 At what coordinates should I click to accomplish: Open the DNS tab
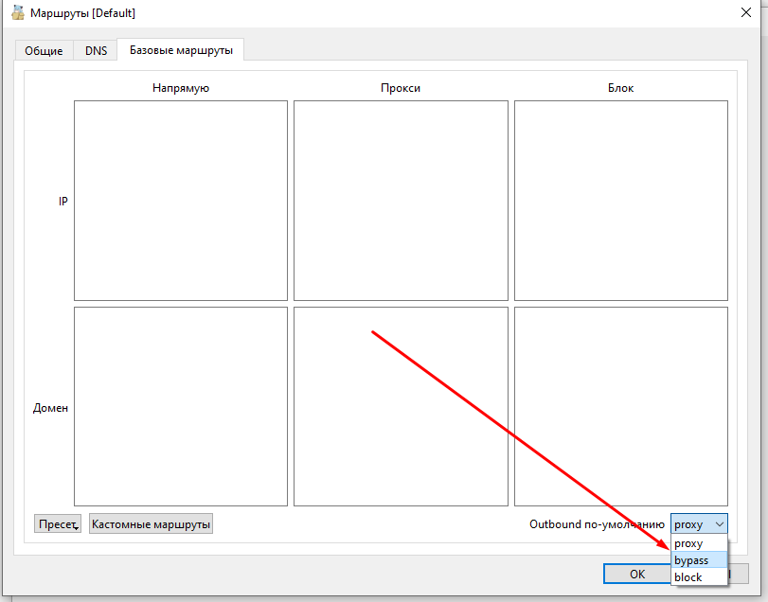coord(96,50)
